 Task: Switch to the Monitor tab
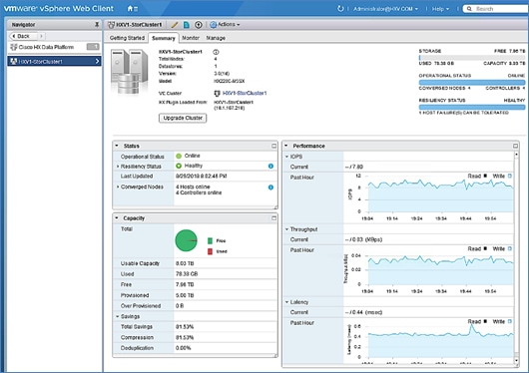click(x=191, y=38)
